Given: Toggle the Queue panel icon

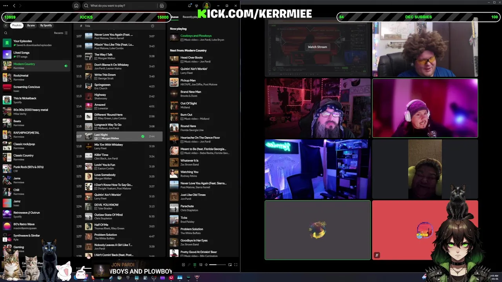Looking at the screenshot, I should (195, 265).
